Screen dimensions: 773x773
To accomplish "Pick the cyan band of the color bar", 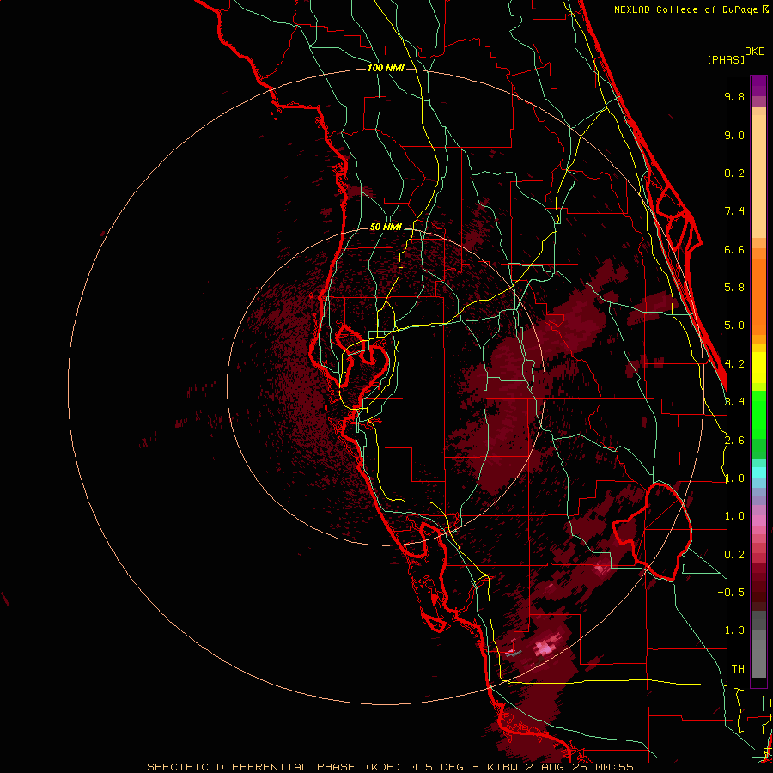I will (758, 472).
